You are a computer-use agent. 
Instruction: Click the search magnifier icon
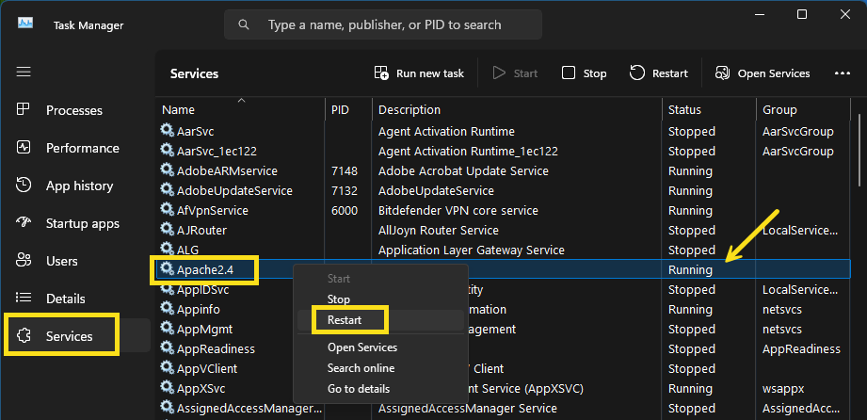[243, 24]
